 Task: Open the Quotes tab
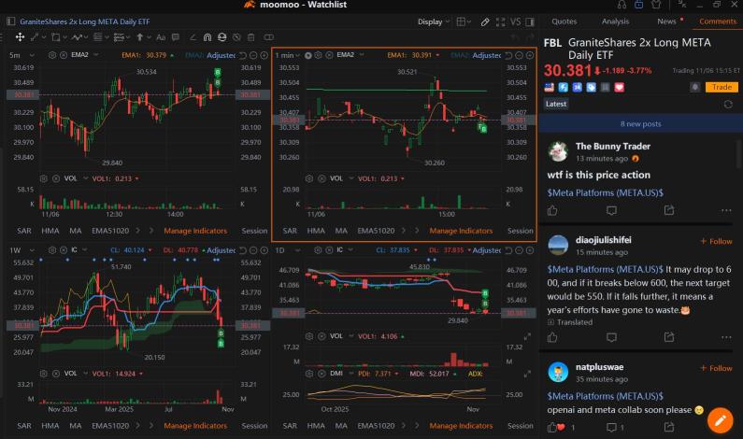(x=564, y=21)
